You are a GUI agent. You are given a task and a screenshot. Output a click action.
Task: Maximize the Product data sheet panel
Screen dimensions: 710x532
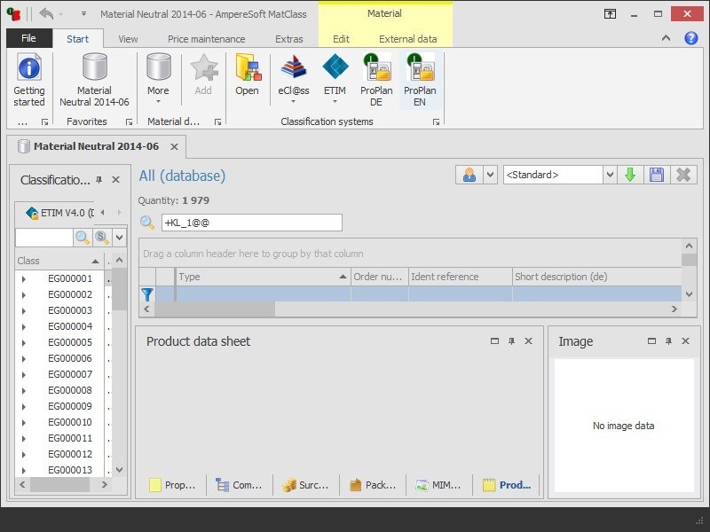(494, 341)
